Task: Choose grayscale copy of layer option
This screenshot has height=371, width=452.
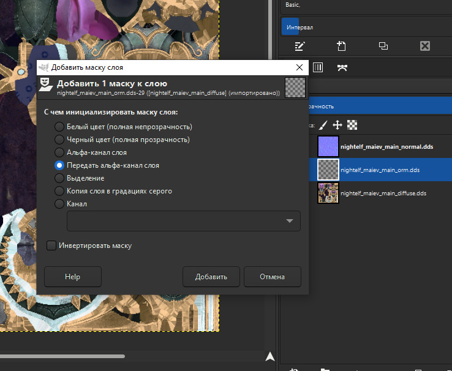Action: [x=59, y=191]
